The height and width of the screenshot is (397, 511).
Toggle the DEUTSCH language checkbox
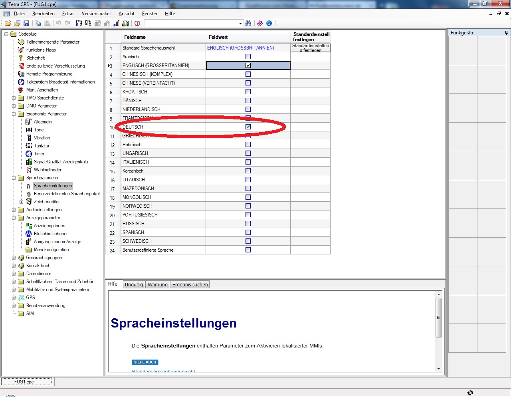point(248,127)
